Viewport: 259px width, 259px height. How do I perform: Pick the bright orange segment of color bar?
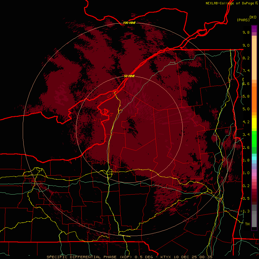[x=254, y=99]
